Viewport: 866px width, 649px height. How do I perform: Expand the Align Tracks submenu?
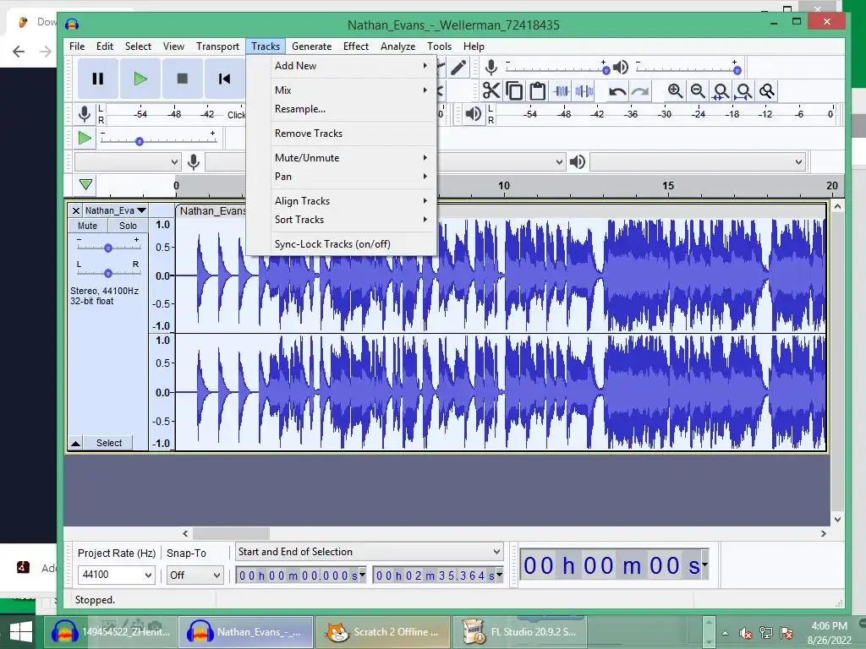(342, 201)
